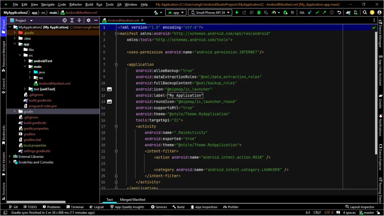384x216 pixels.
Task: Toggle the Resource Manager side panel
Action: click(3, 56)
